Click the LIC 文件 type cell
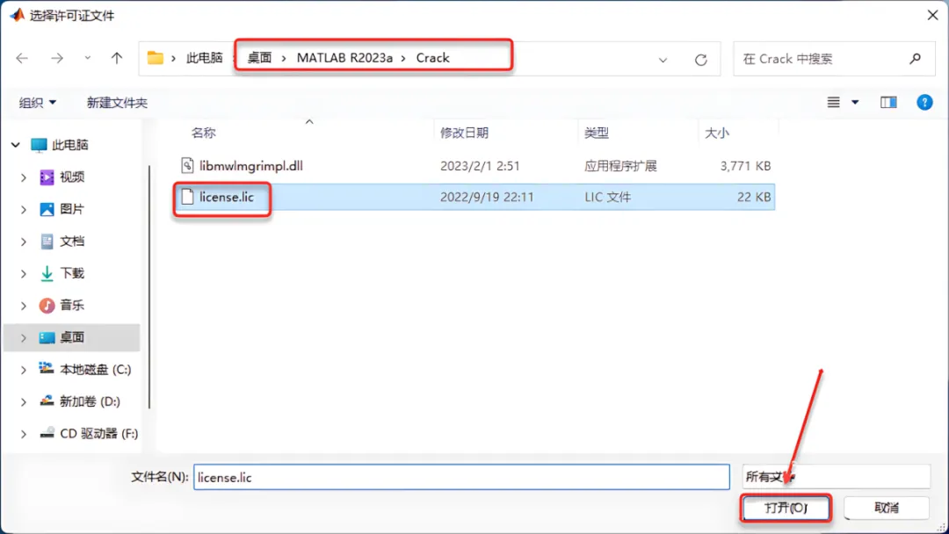This screenshot has height=534, width=949. click(608, 197)
